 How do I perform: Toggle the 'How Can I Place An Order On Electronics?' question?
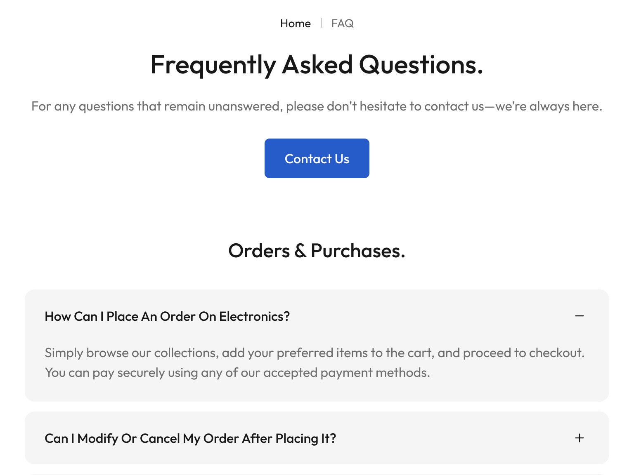click(167, 316)
